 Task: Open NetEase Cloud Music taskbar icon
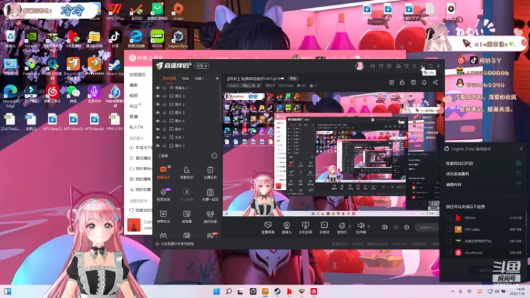click(x=313, y=291)
